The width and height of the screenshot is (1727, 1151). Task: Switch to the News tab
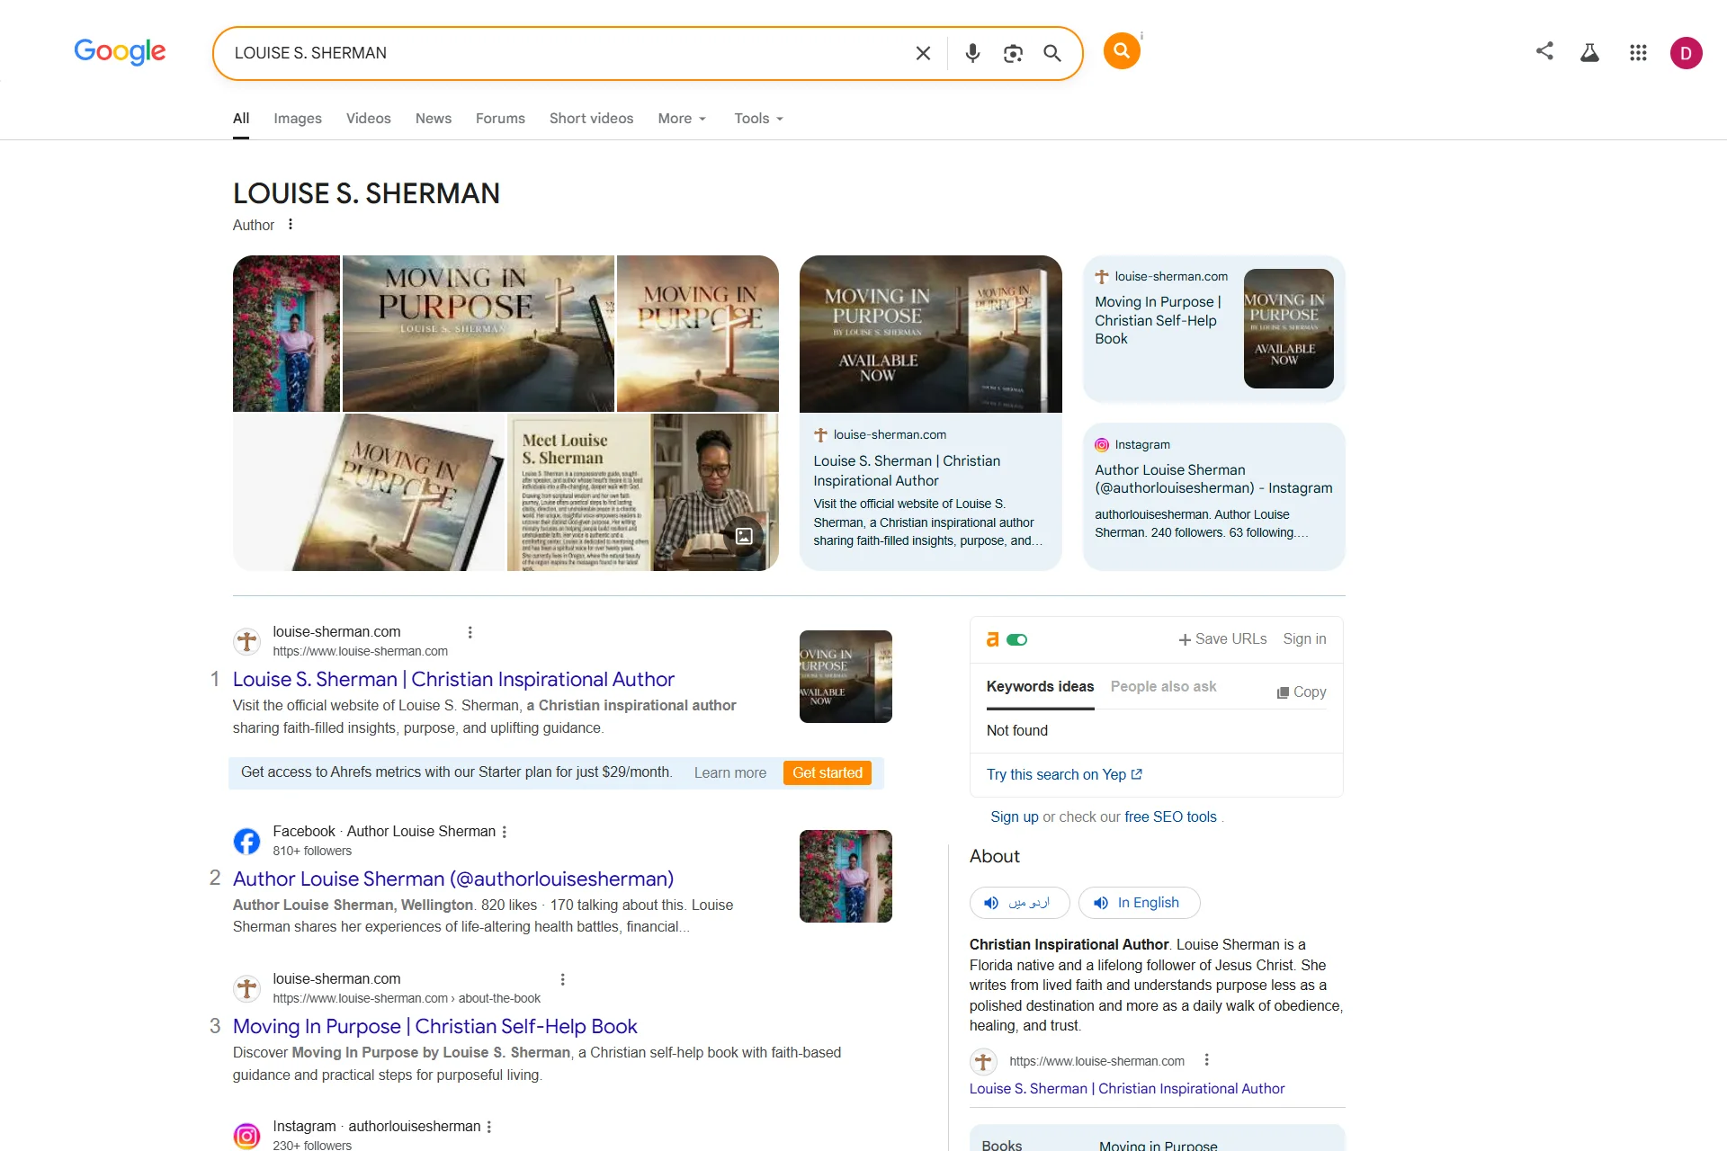(434, 119)
